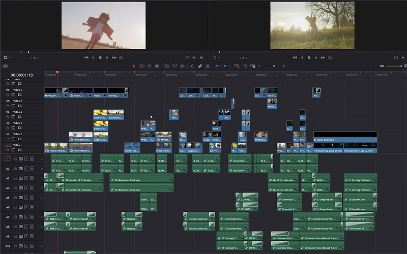
Task: Adjust the green monitor volume slider
Action: 394,66
